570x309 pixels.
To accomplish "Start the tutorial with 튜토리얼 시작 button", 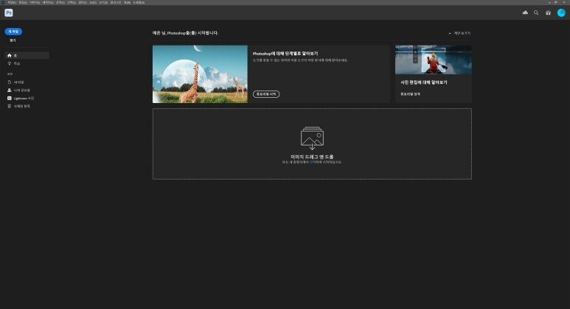I will [266, 94].
